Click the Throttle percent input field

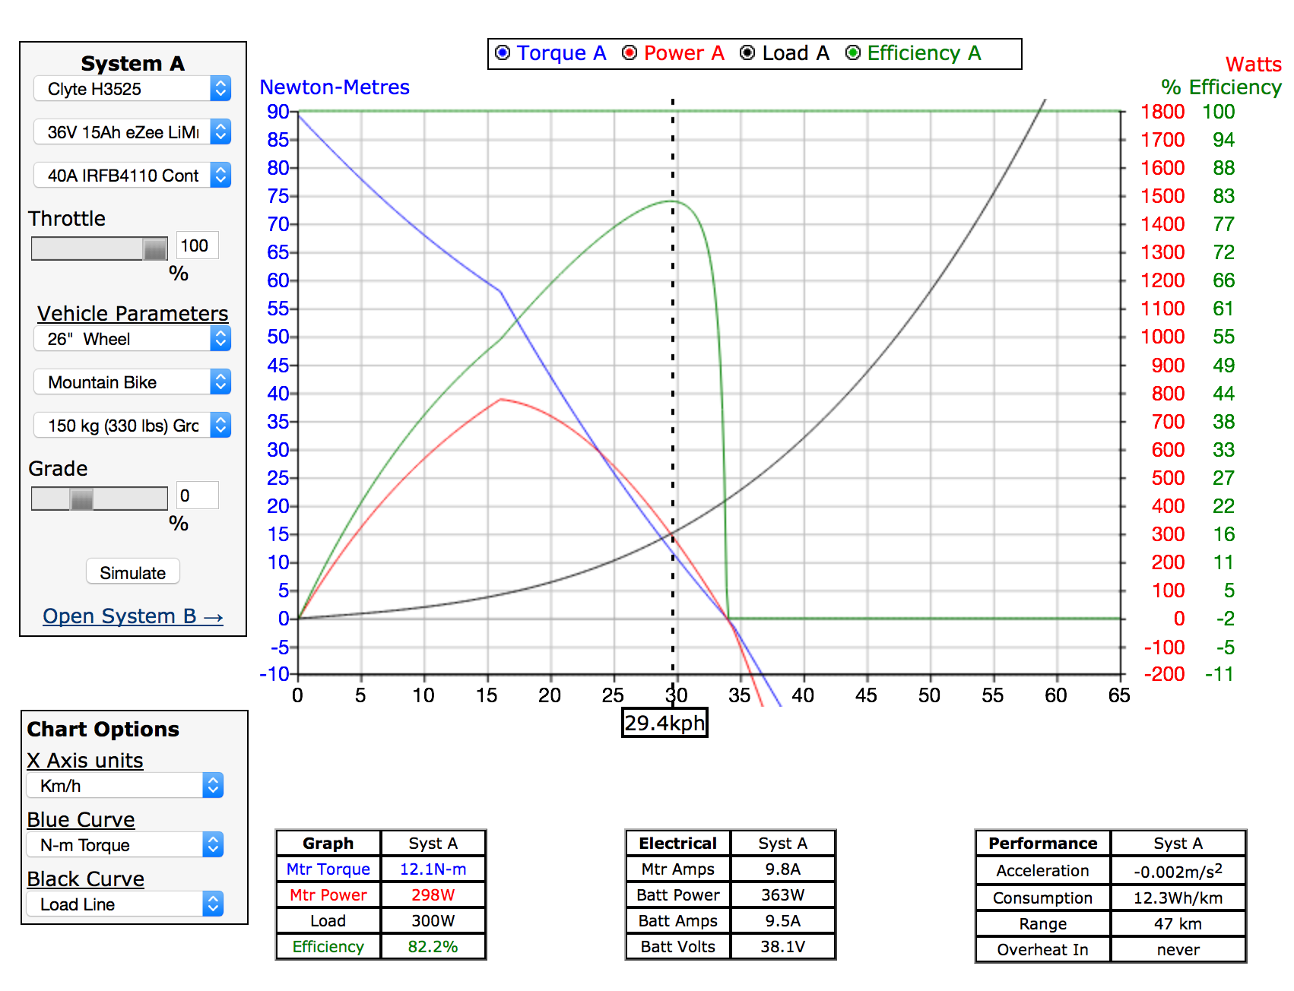pos(197,245)
